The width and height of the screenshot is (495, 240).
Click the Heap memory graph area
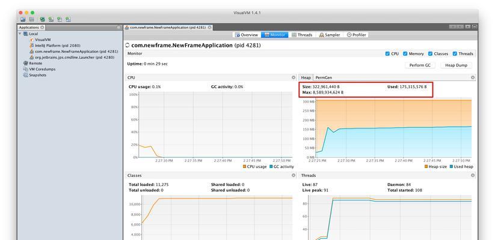tap(393, 128)
